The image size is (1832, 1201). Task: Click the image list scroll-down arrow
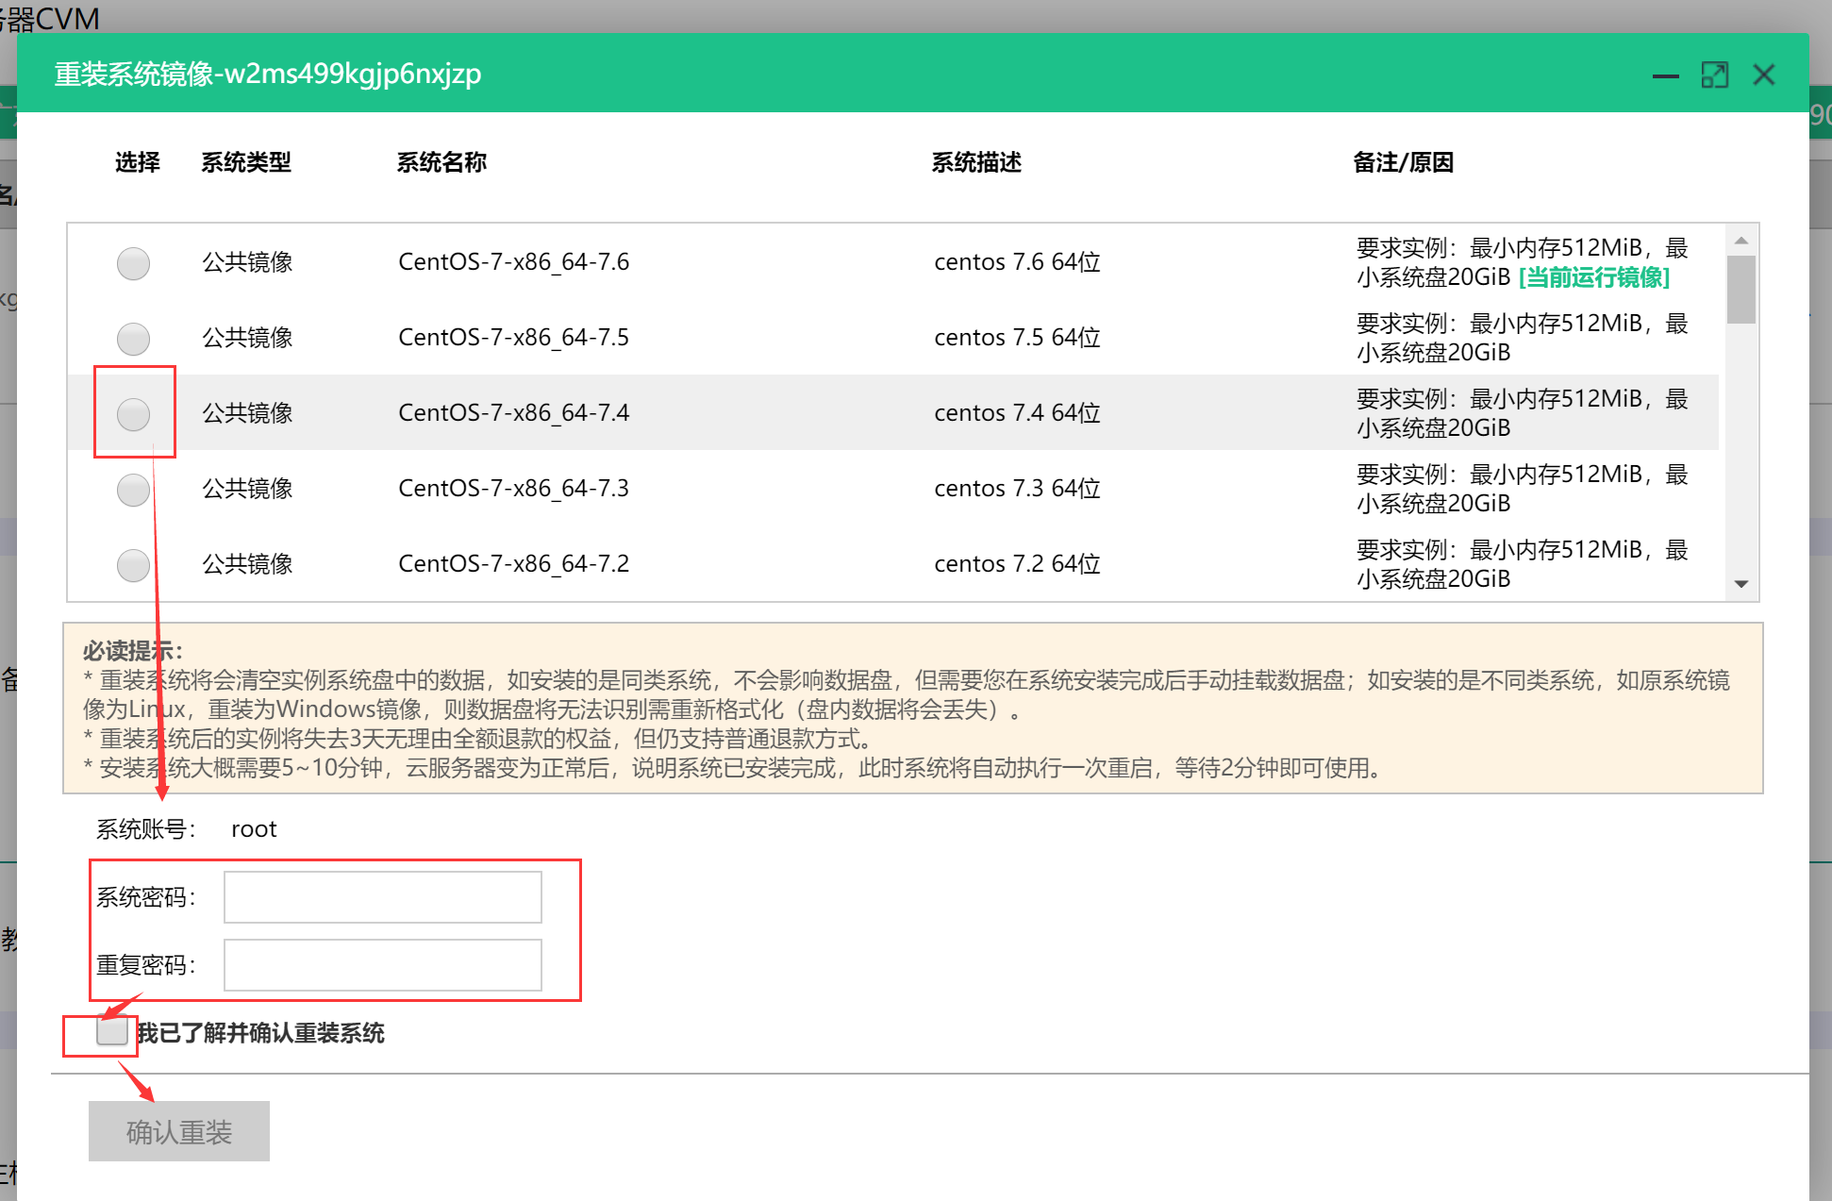[1741, 584]
